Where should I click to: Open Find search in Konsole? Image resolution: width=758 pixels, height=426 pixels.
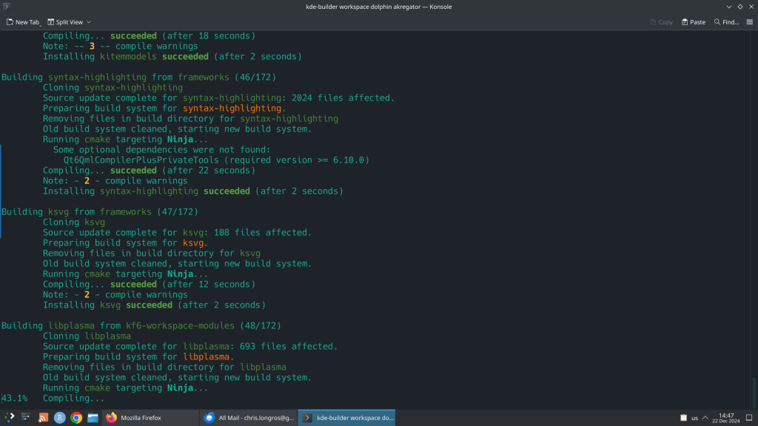click(726, 22)
